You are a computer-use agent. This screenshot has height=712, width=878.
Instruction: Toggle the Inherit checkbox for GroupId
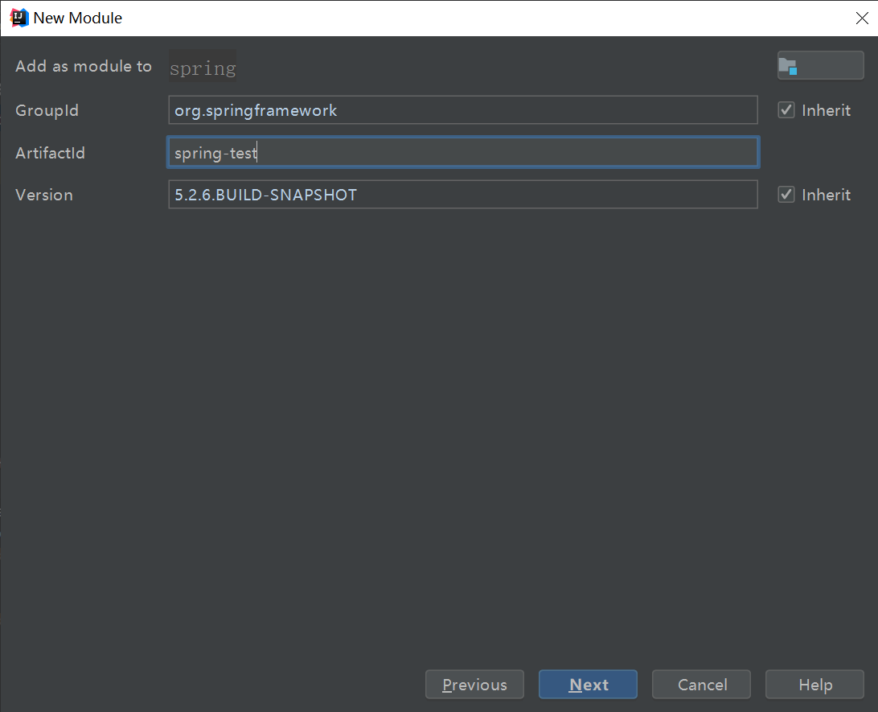click(786, 110)
